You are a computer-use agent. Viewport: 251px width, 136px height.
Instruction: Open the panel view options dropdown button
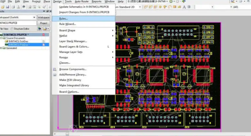(46, 29)
